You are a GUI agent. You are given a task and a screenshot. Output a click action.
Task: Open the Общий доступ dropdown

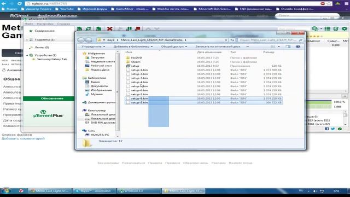point(174,47)
